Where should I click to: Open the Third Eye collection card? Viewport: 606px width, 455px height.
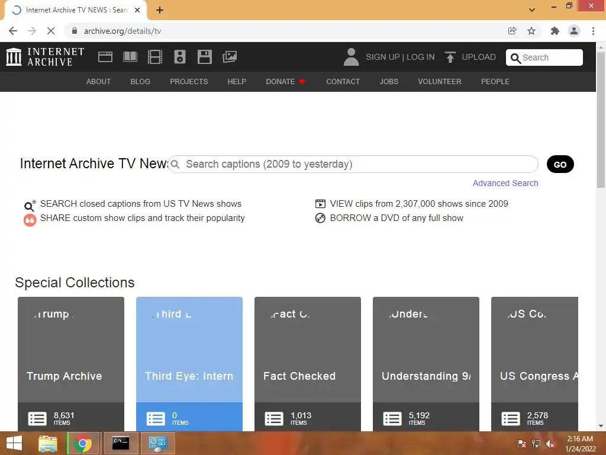189,364
